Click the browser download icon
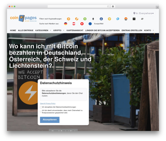The height and width of the screenshot is (141, 166). 113,6
